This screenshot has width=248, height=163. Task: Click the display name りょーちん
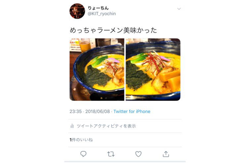coord(98,8)
